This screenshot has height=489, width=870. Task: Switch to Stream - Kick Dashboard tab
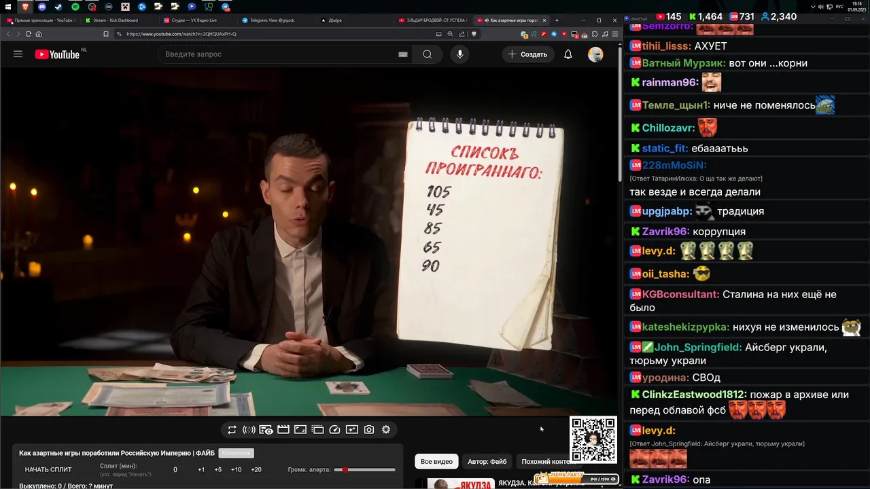click(x=119, y=20)
